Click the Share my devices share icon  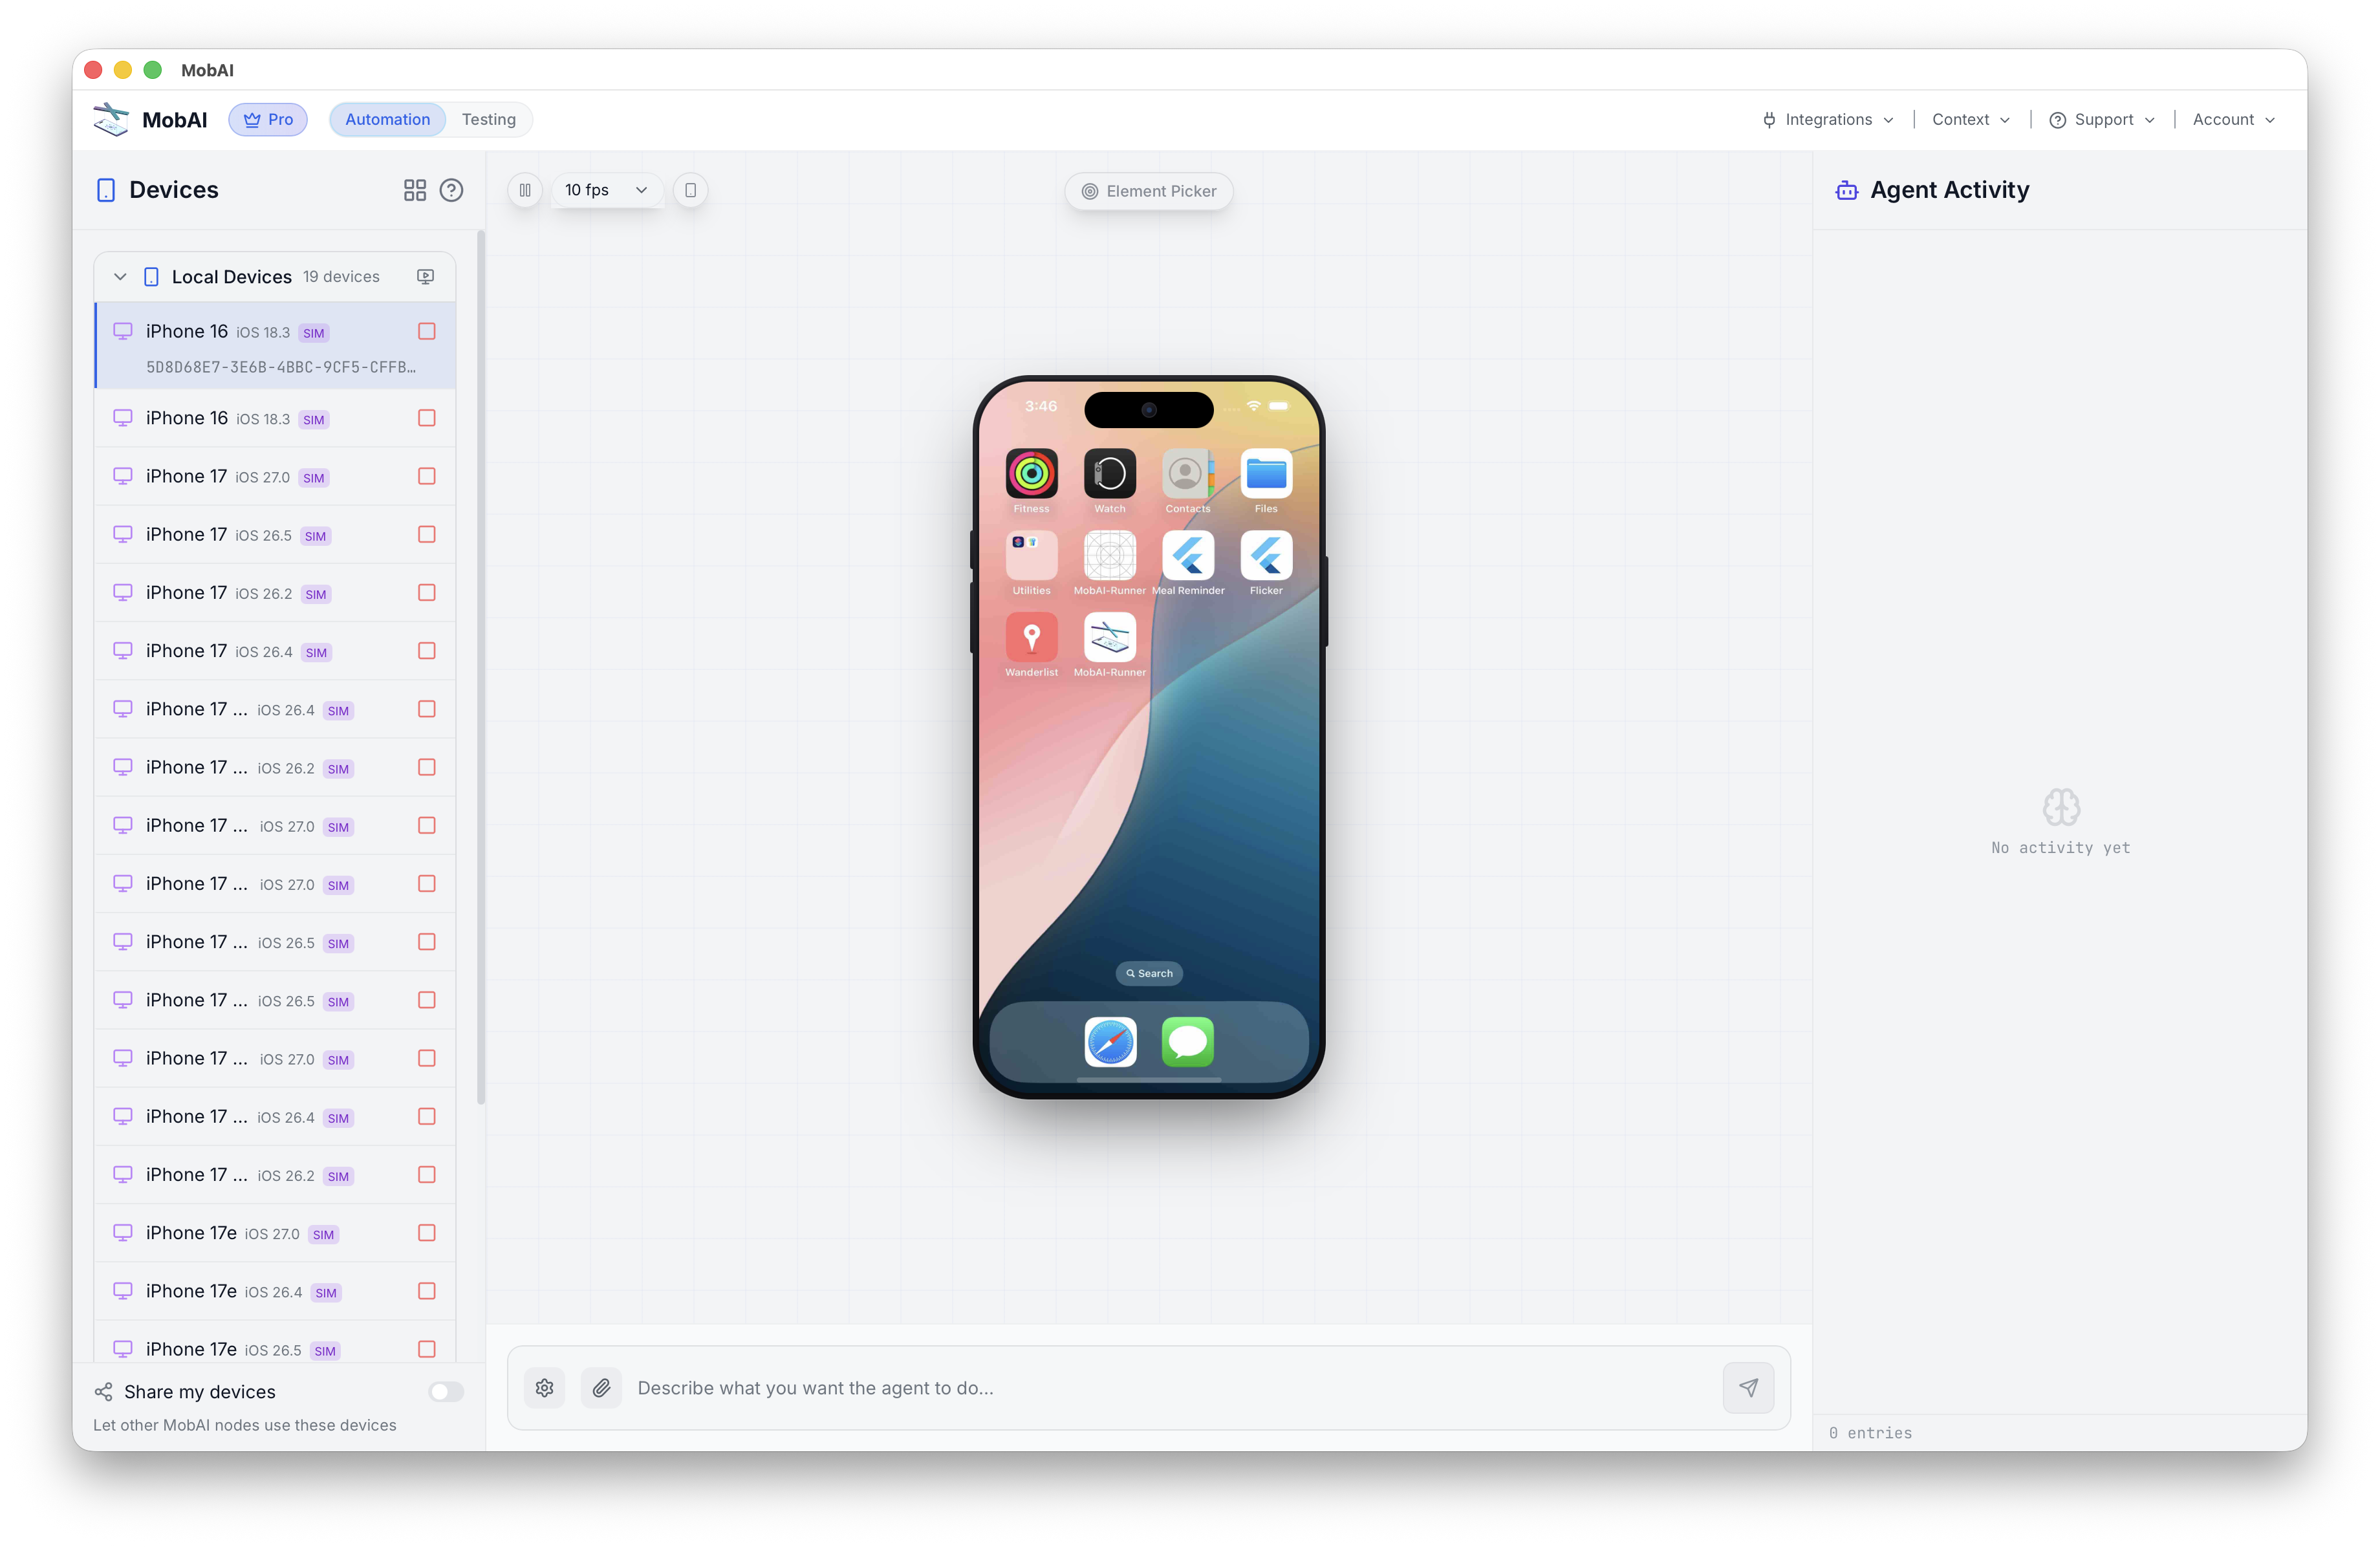103,1392
